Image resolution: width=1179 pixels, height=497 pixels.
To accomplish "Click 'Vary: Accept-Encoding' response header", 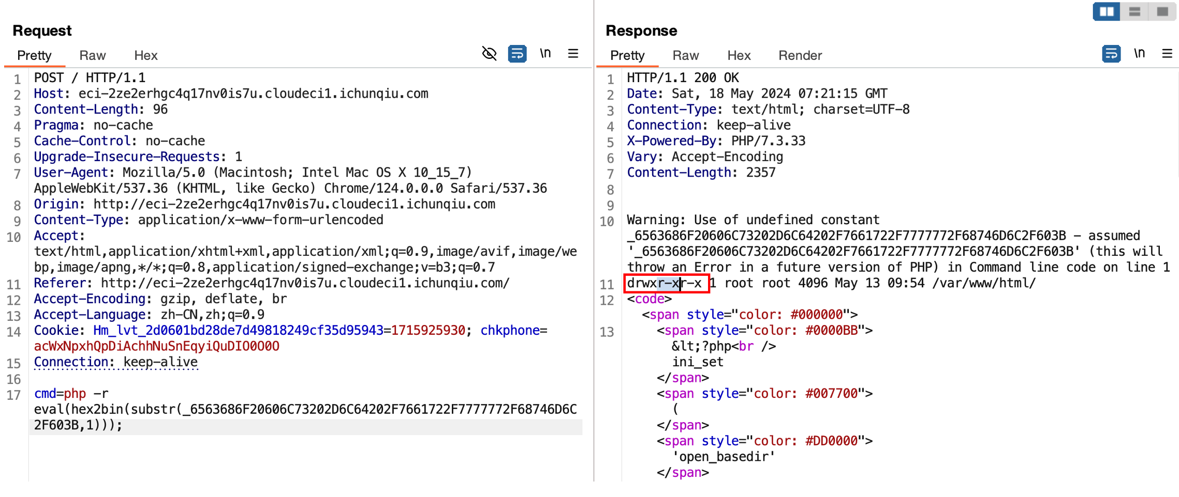I will (x=705, y=157).
